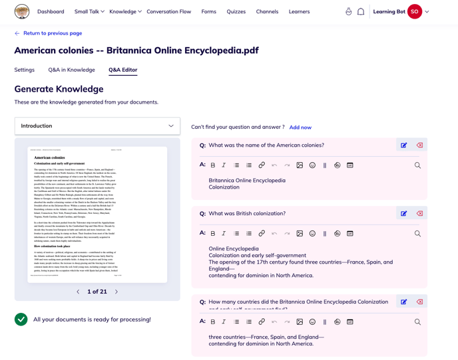458x360 pixels.
Task: Toggle italic in first answer editor
Action: pos(224,165)
